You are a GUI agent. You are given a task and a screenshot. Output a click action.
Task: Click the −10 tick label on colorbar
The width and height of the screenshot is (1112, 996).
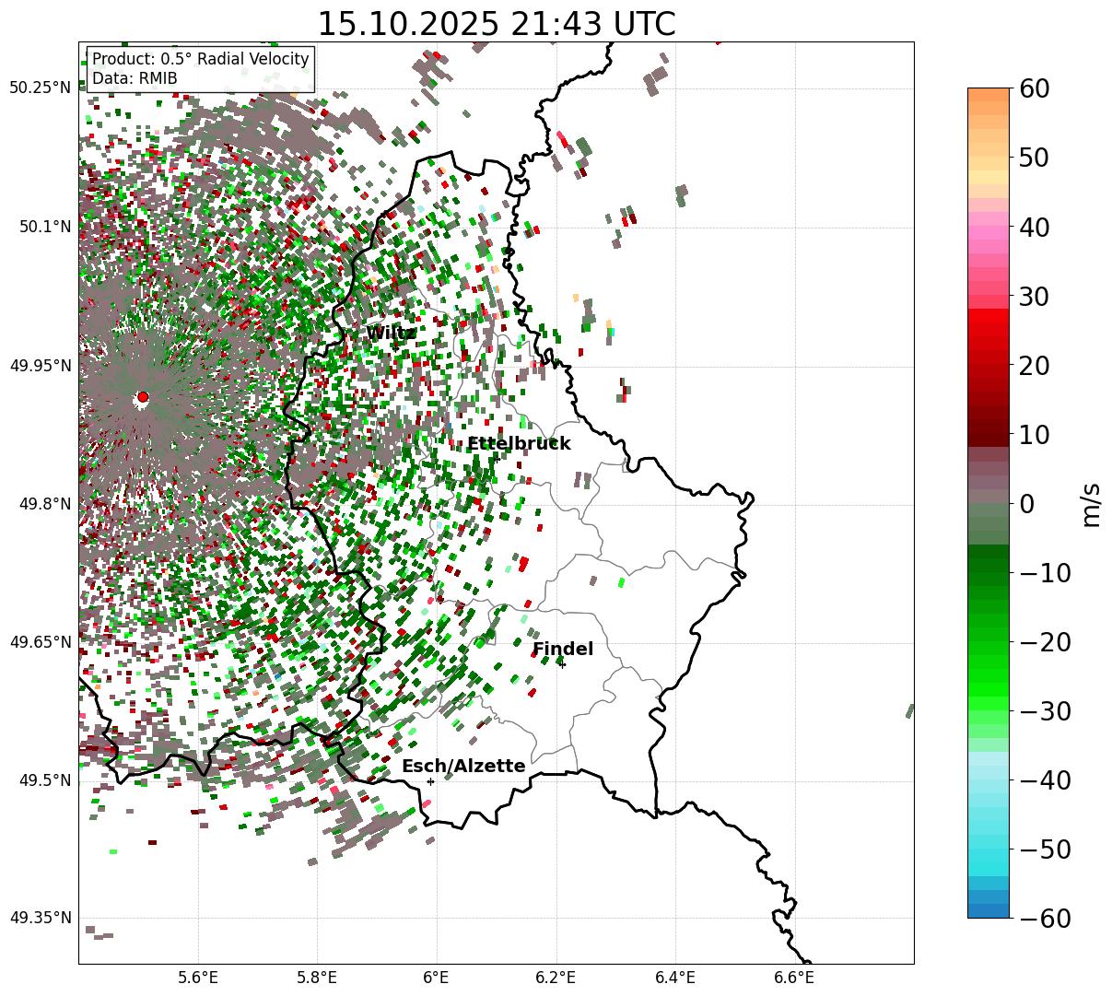coord(1047,572)
